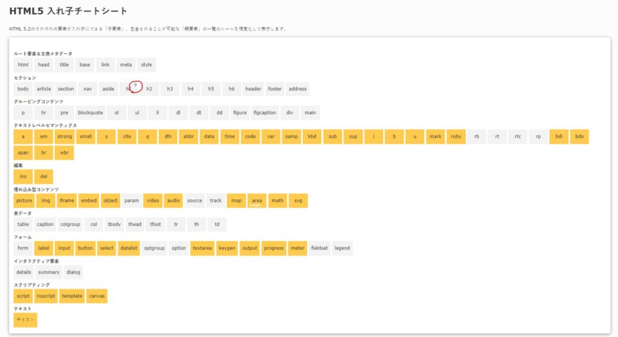The width and height of the screenshot is (618, 337).
Task: Click the datalist form element
Action: pos(129,248)
